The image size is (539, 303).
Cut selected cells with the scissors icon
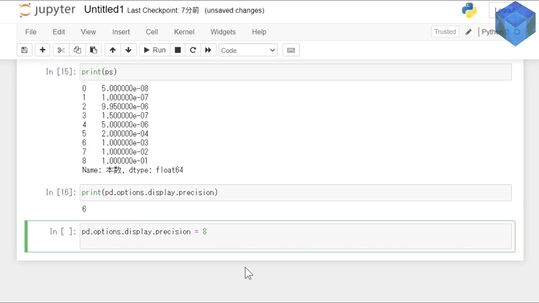point(61,50)
